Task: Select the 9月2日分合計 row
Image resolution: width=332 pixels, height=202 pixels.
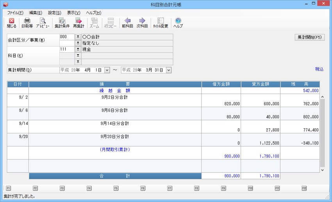Action: point(115,101)
